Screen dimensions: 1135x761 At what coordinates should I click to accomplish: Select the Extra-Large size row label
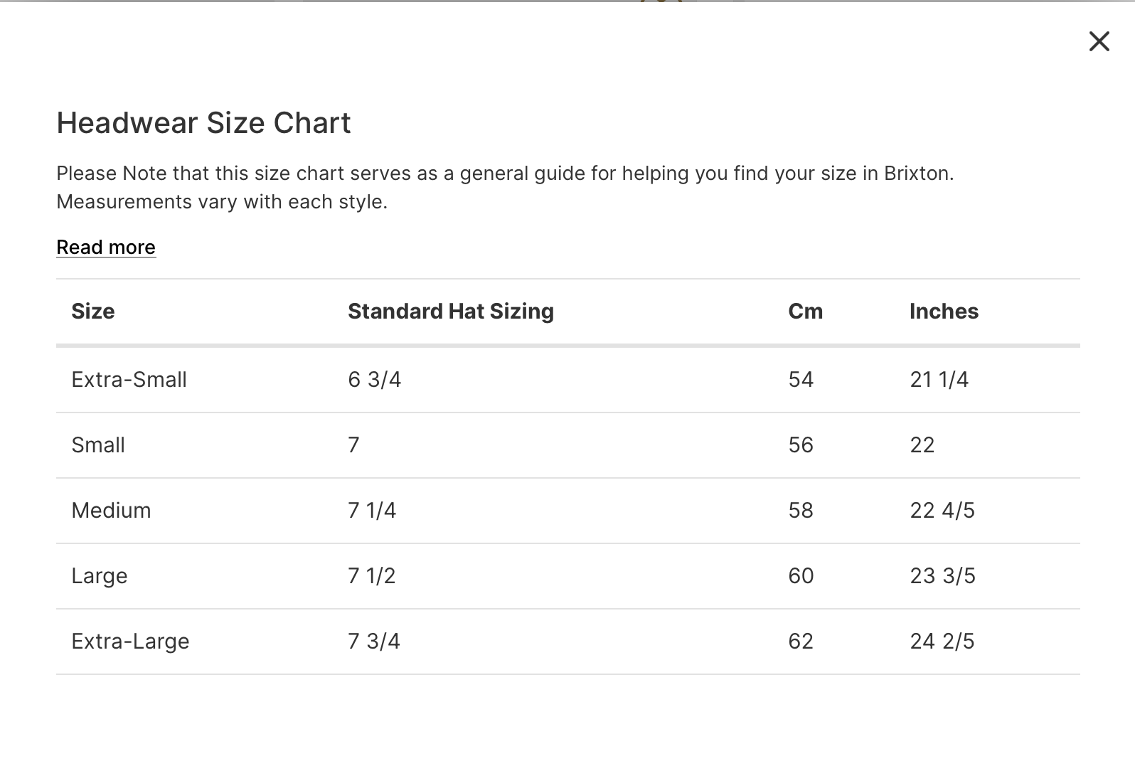pos(130,641)
